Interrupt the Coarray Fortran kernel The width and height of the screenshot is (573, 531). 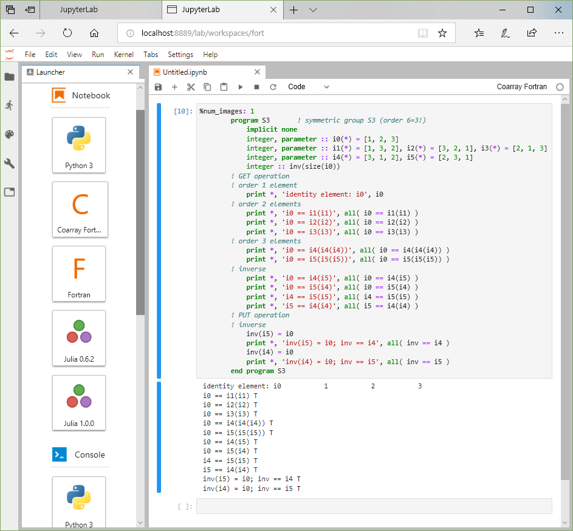(256, 87)
